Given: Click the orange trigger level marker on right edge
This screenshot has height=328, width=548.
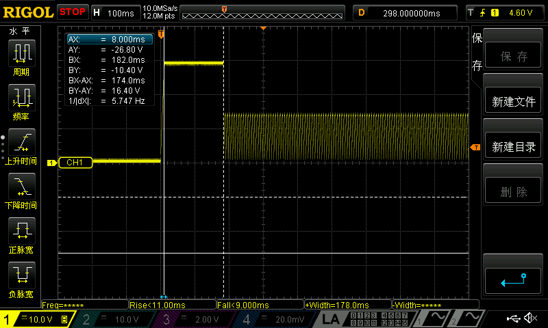Looking at the screenshot, I should 475,148.
